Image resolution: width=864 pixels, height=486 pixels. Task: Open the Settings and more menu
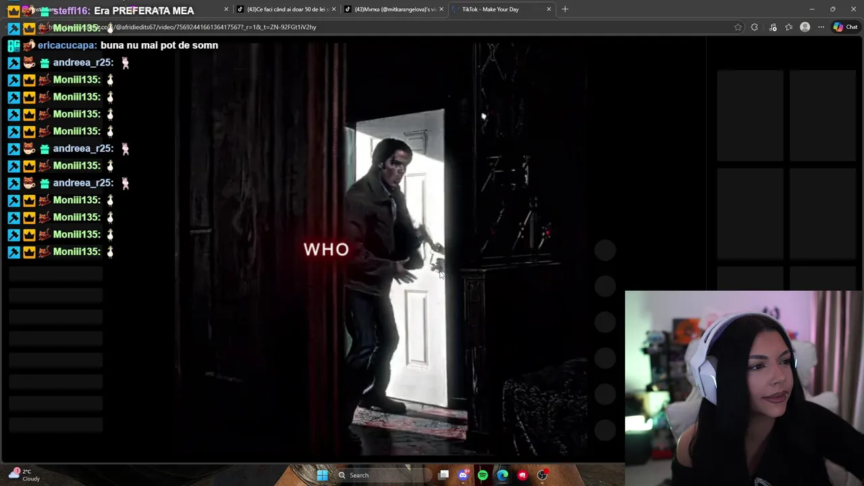[821, 27]
